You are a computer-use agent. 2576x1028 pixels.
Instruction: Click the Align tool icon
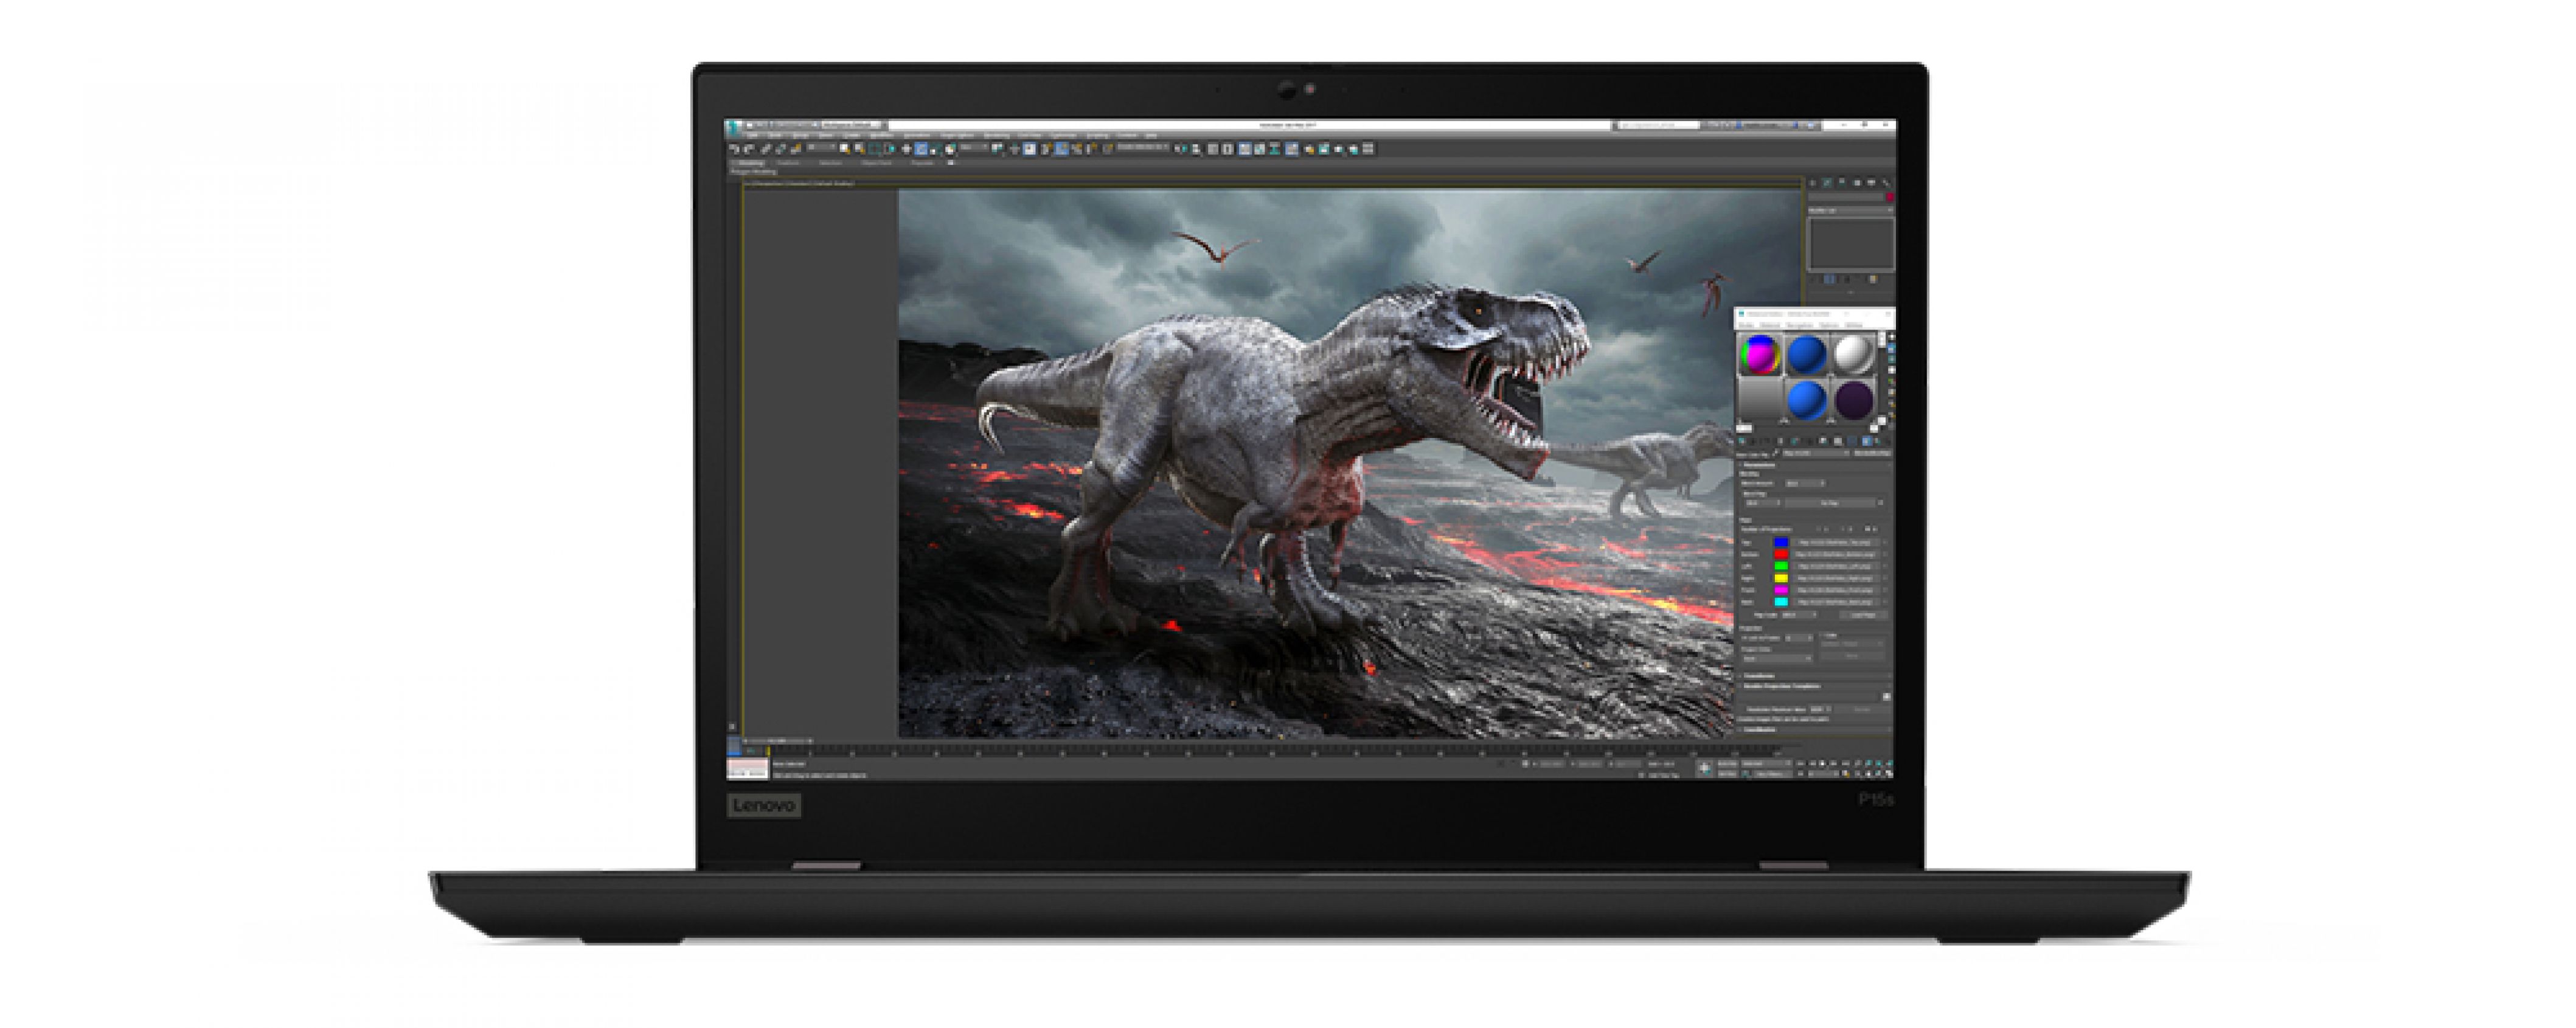[x=1196, y=149]
